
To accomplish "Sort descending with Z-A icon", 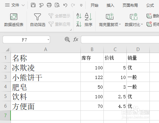I will pyautogui.click(x=79, y=24).
